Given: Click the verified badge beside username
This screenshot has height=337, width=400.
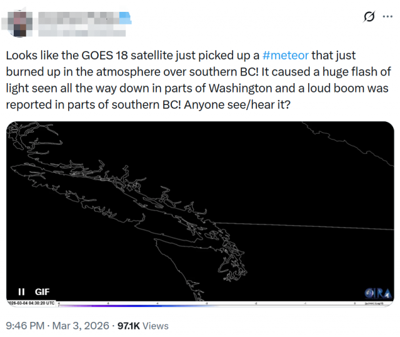Looking at the screenshot, I should coord(125,14).
